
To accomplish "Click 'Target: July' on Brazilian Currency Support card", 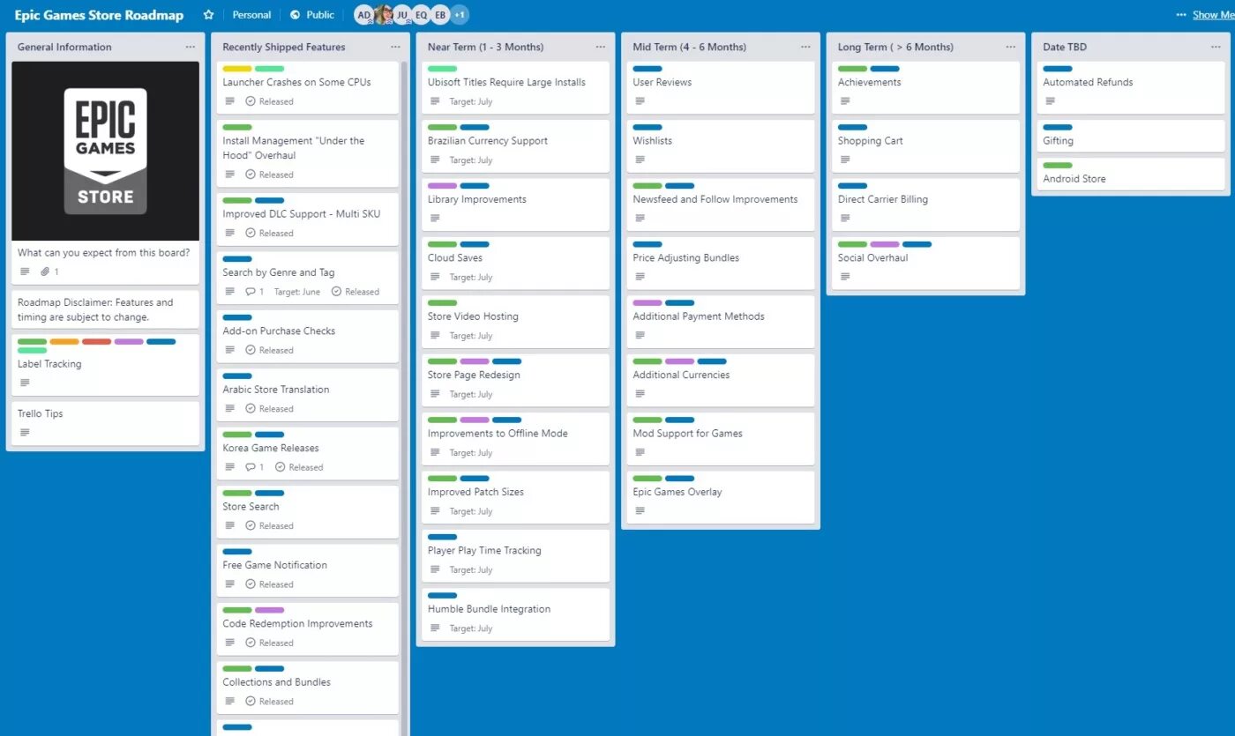I will tap(471, 160).
